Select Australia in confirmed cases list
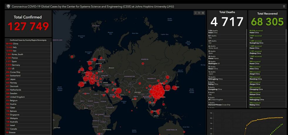 tap(28, 122)
